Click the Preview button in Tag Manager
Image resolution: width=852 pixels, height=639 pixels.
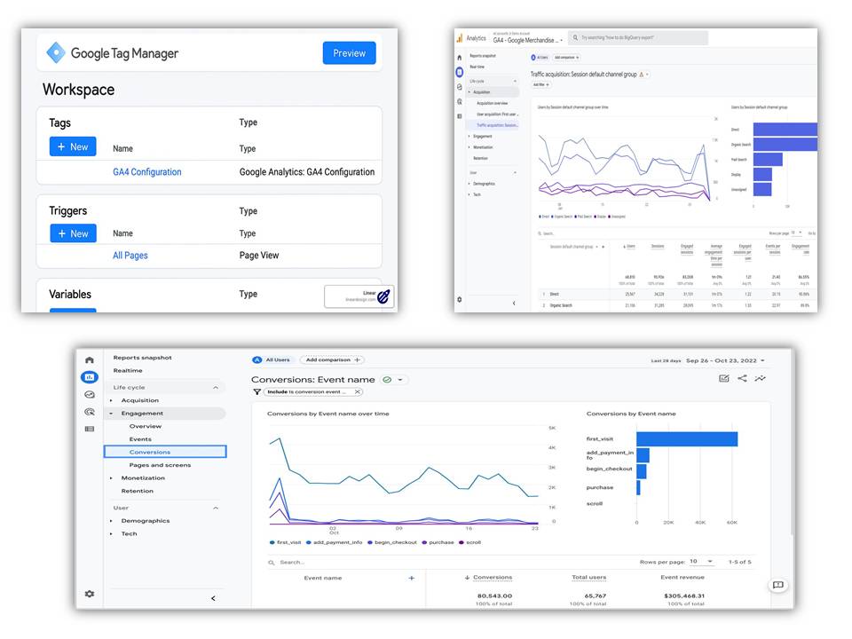click(349, 53)
